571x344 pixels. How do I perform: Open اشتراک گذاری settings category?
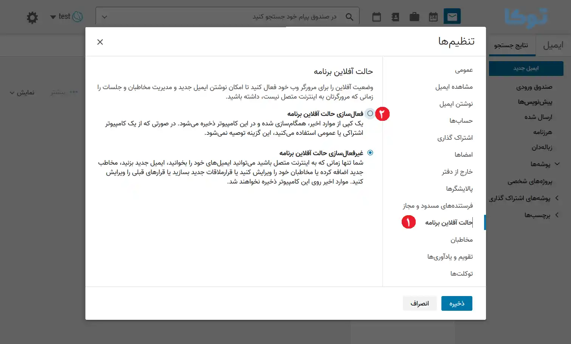(x=455, y=138)
